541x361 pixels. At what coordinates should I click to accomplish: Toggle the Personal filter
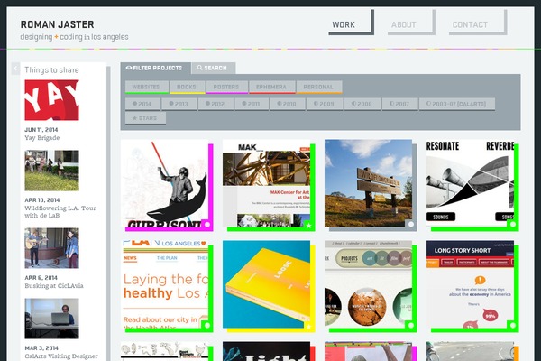[x=319, y=87]
